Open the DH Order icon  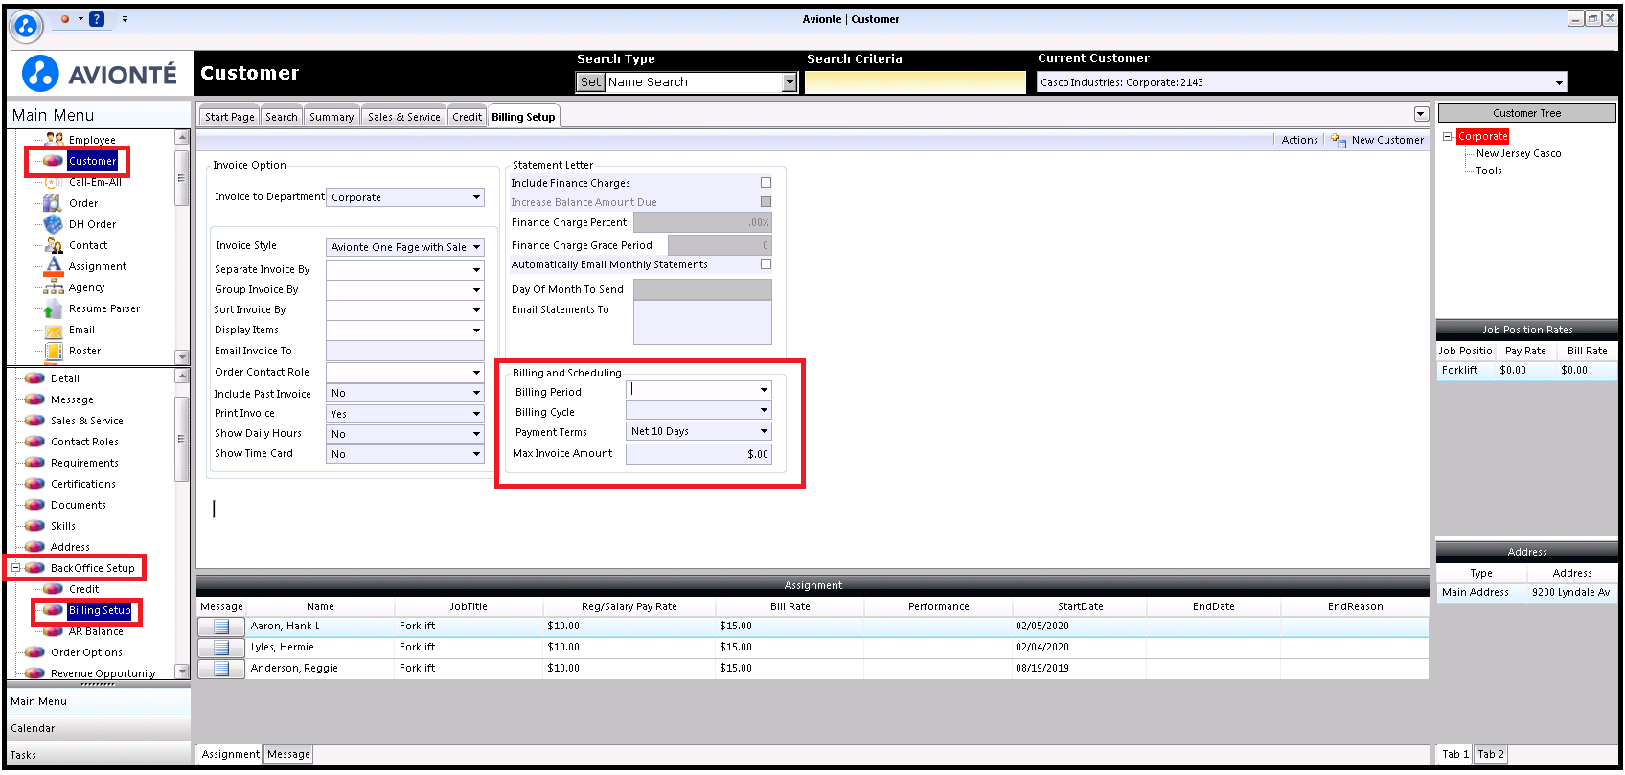[54, 224]
